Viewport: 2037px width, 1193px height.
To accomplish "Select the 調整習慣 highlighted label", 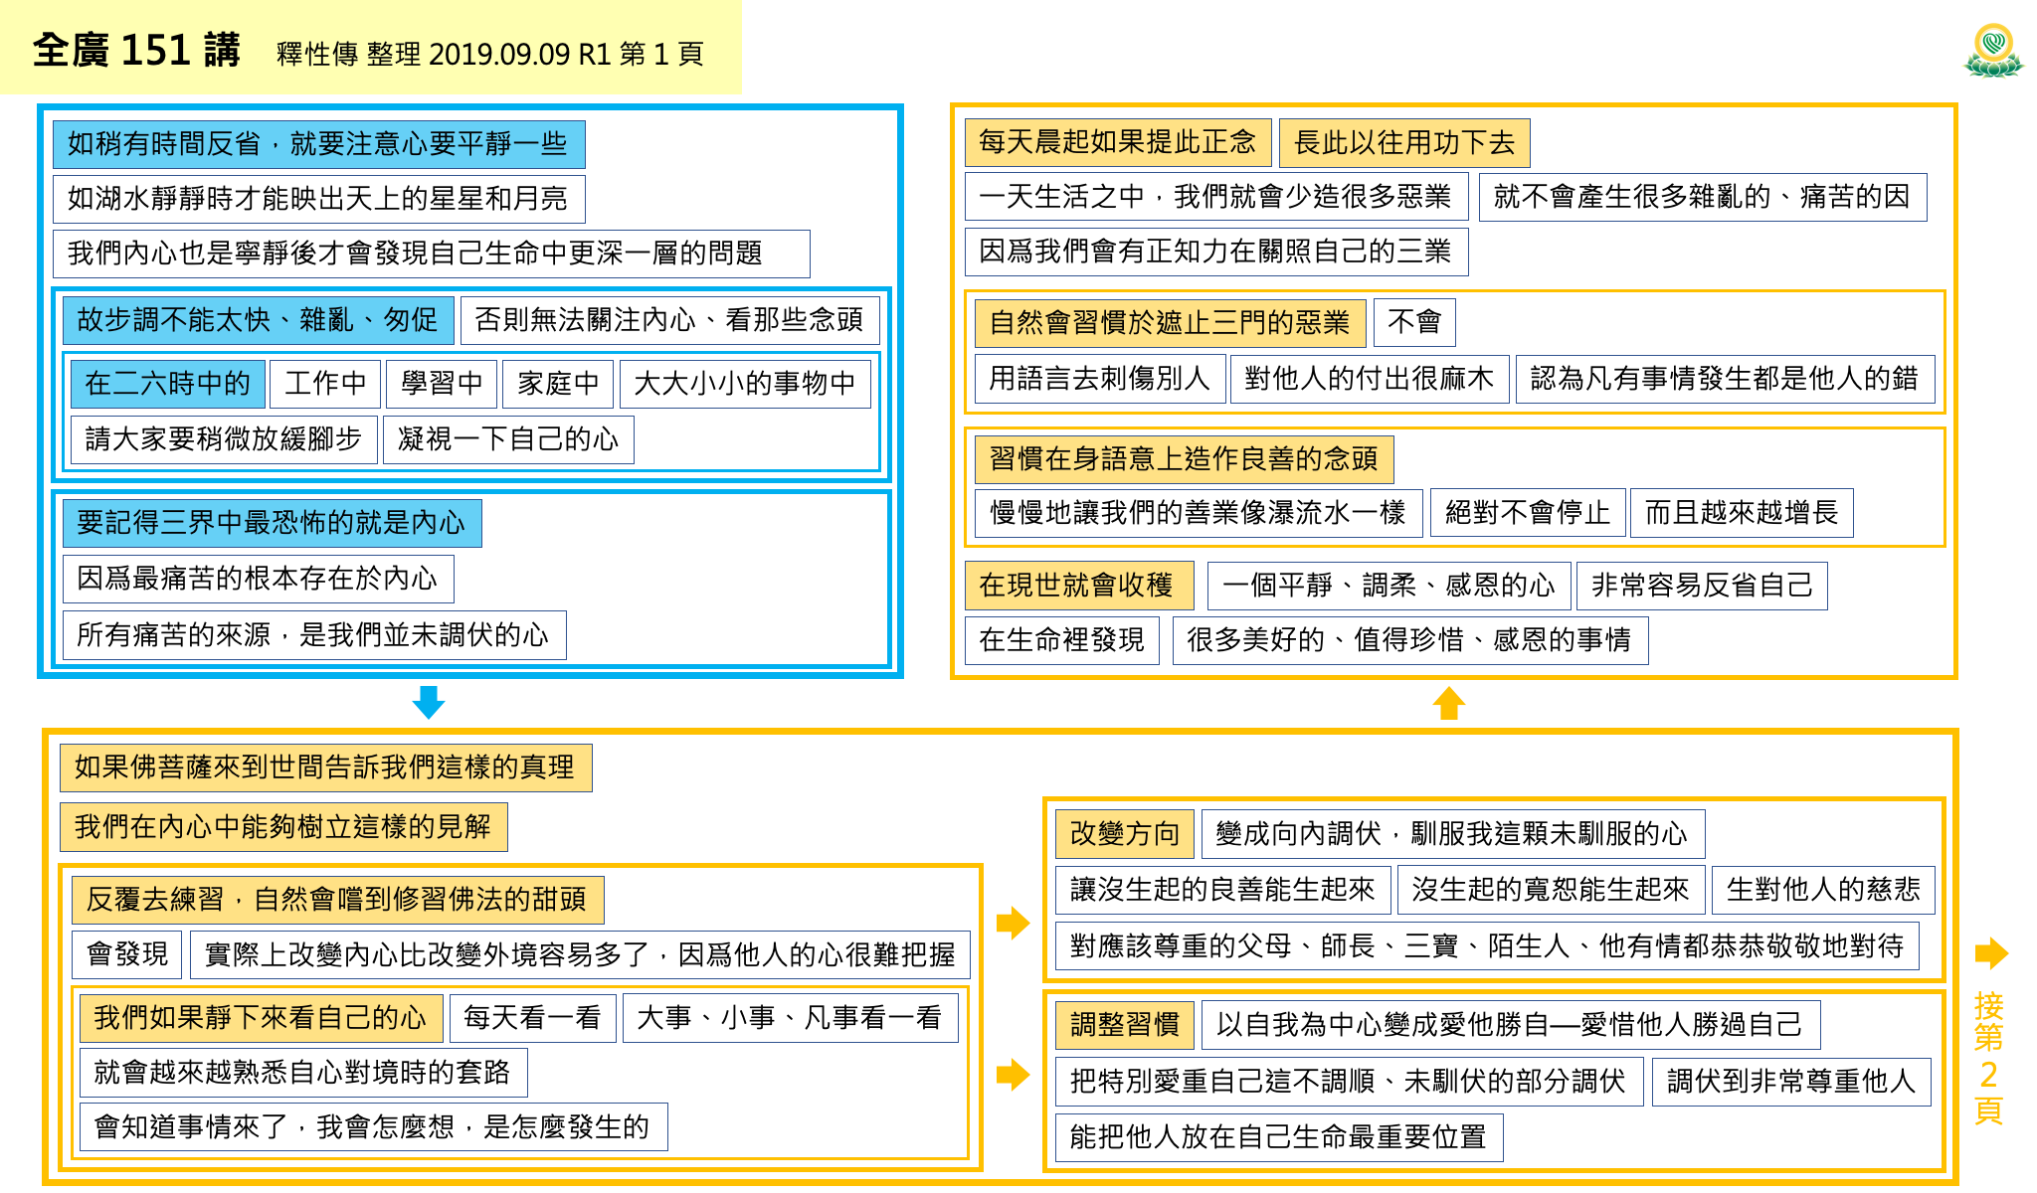I will click(1124, 1024).
